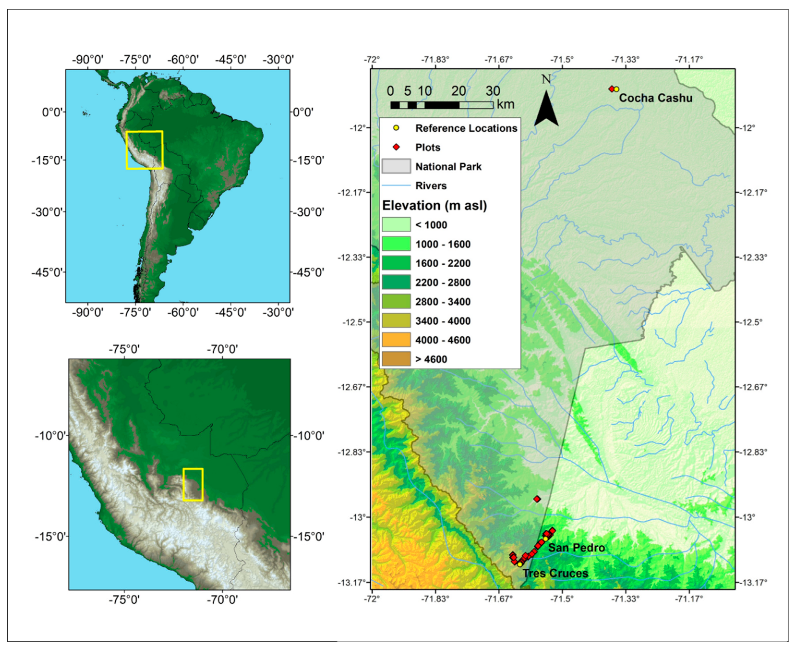Screen dimensions: 797x648
Task: Click the yellow reference dot near San Pedro
Action: coord(545,539)
